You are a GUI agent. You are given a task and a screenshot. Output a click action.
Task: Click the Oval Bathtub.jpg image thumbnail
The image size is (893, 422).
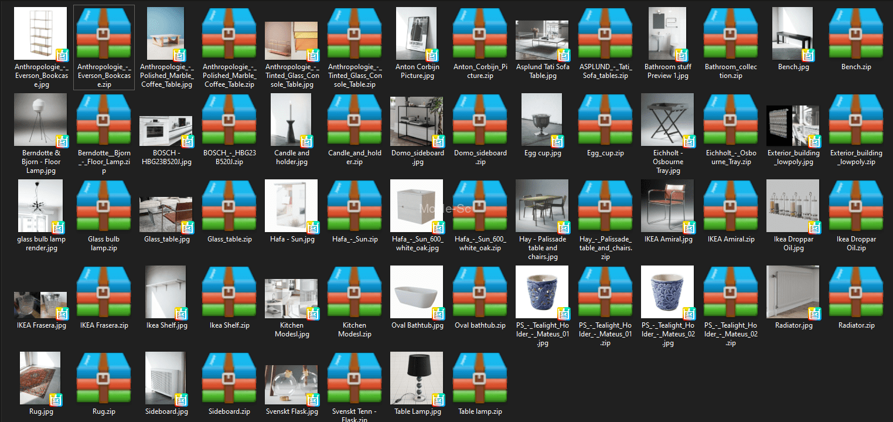pos(417,292)
